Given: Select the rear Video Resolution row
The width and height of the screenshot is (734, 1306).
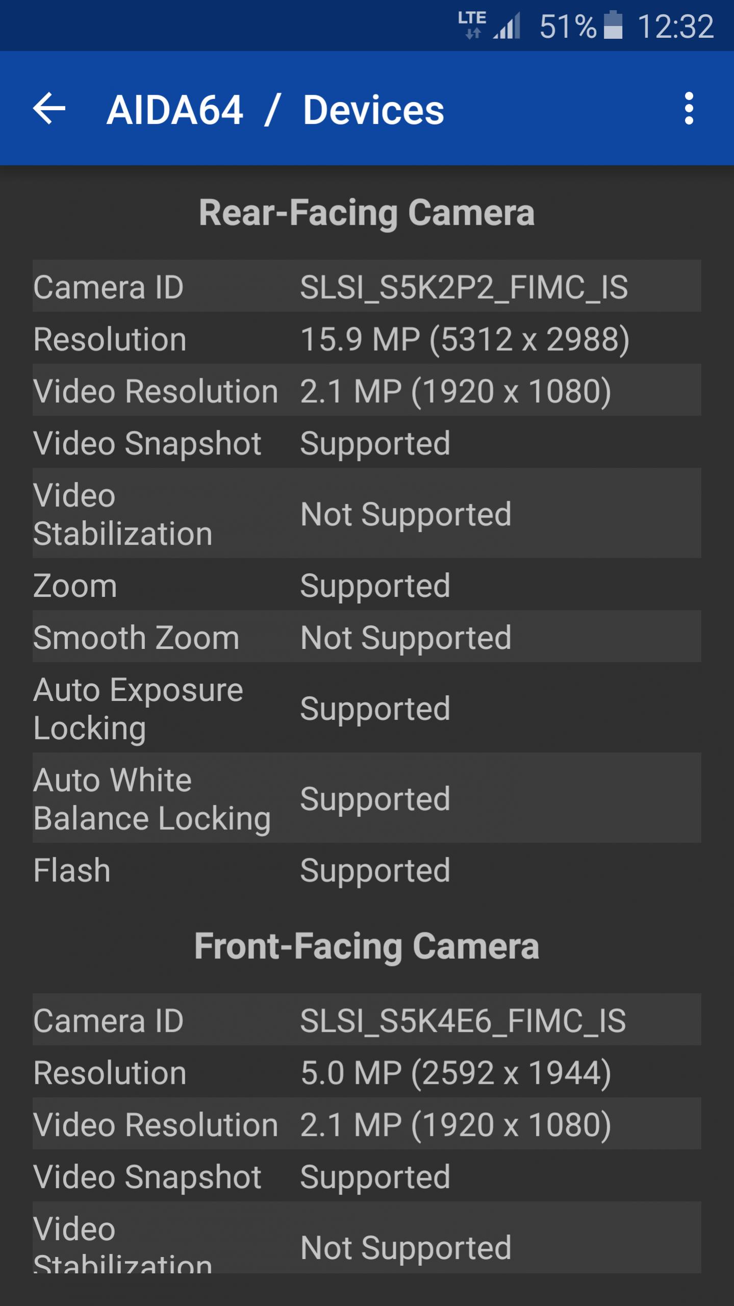Looking at the screenshot, I should 367,390.
